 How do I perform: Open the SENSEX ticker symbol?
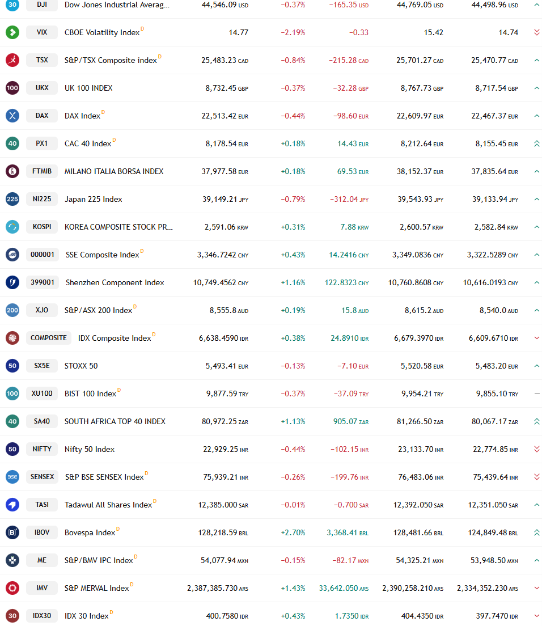pyautogui.click(x=42, y=477)
